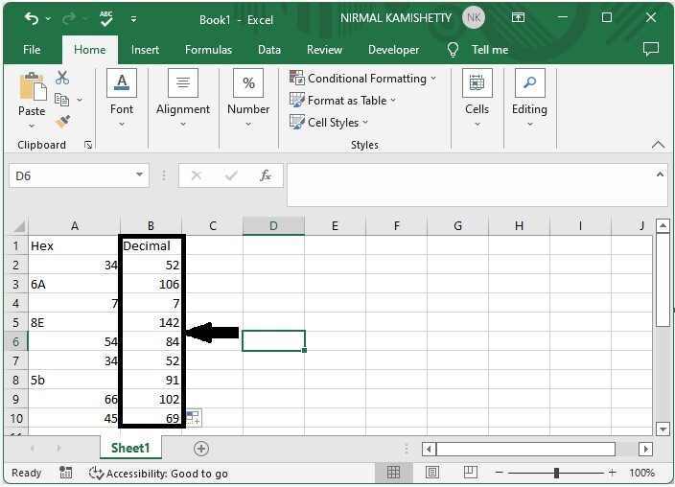Click the Insert Function fx icon
This screenshot has height=487, width=675.
click(266, 175)
